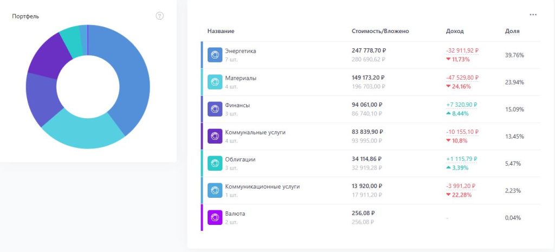Sort table by Доход column header
Screen dimensions: 555x252
point(454,31)
